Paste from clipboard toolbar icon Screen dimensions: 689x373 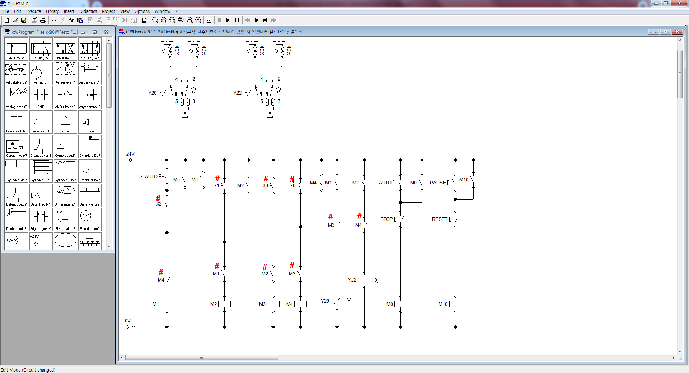[80, 20]
